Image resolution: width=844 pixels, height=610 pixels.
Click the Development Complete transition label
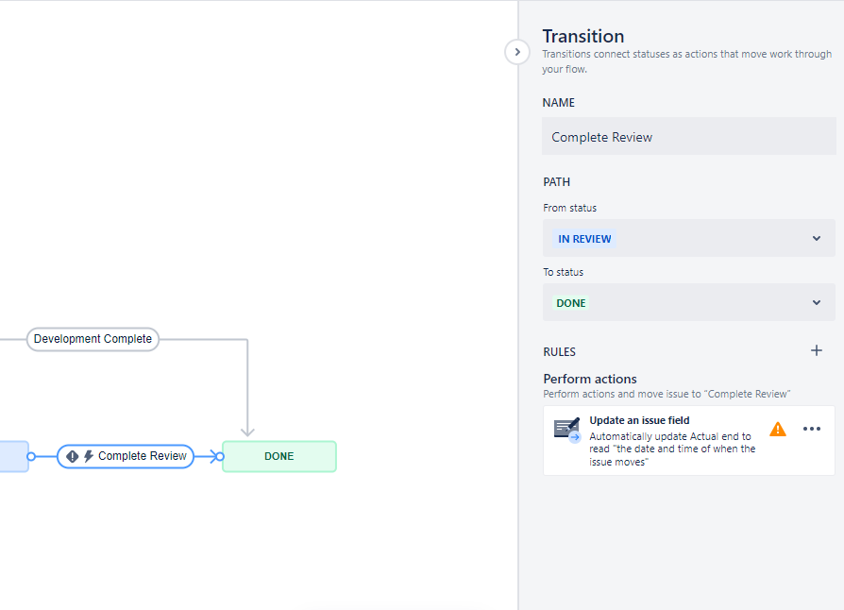92,339
